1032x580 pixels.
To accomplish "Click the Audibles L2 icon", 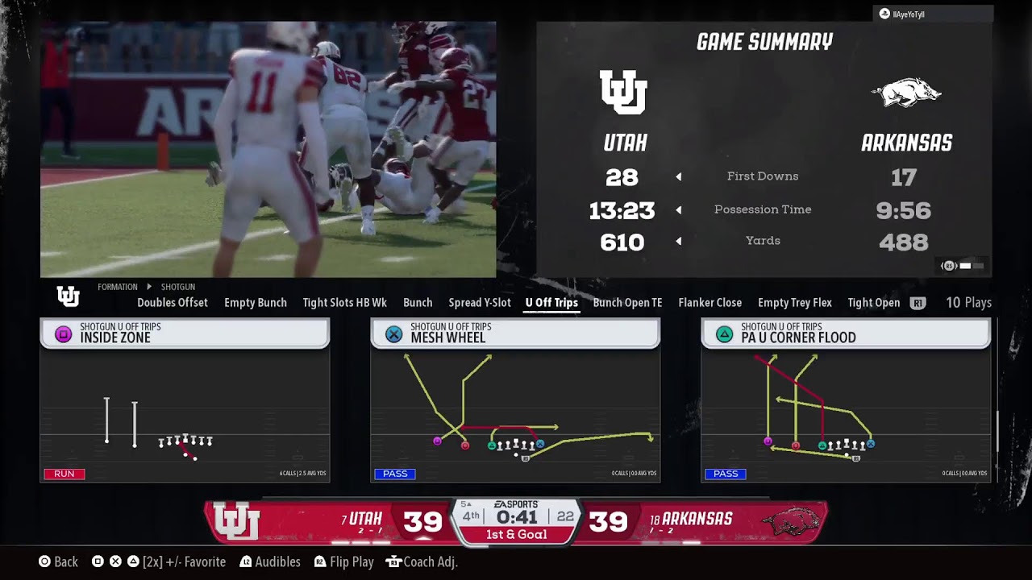I will pyautogui.click(x=246, y=561).
